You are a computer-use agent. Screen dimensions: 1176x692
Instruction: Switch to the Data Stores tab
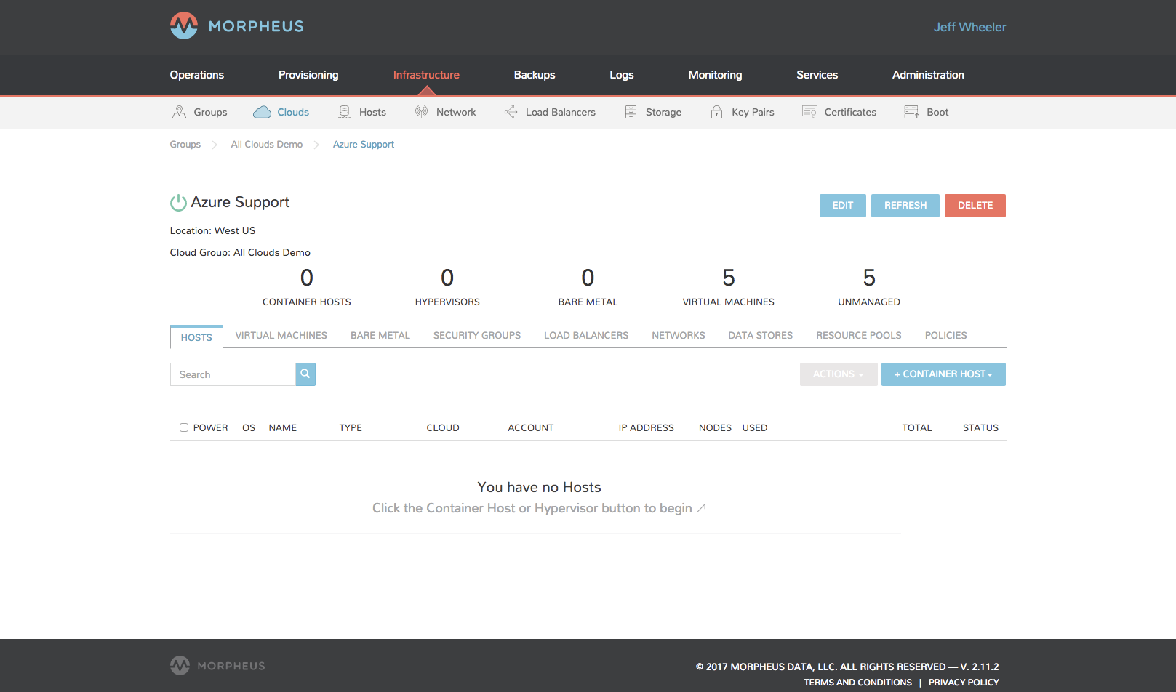pyautogui.click(x=761, y=335)
